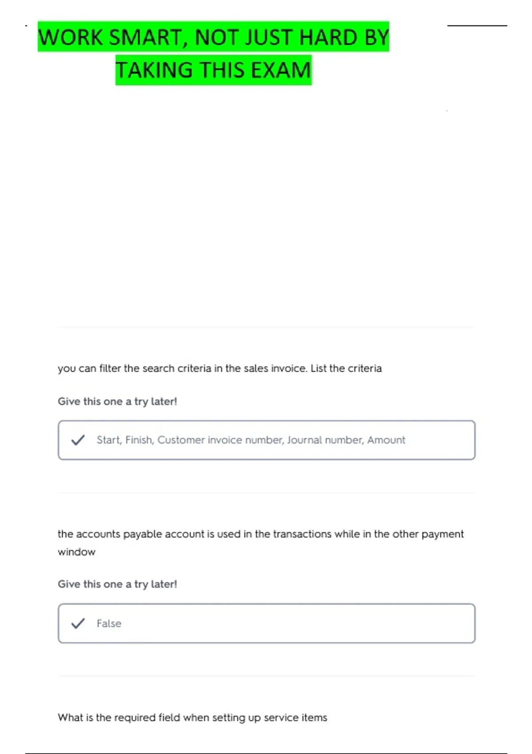Click the divider line above the first question

(266, 327)
